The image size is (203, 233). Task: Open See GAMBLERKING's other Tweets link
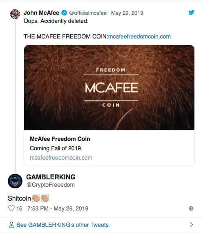[62, 225]
